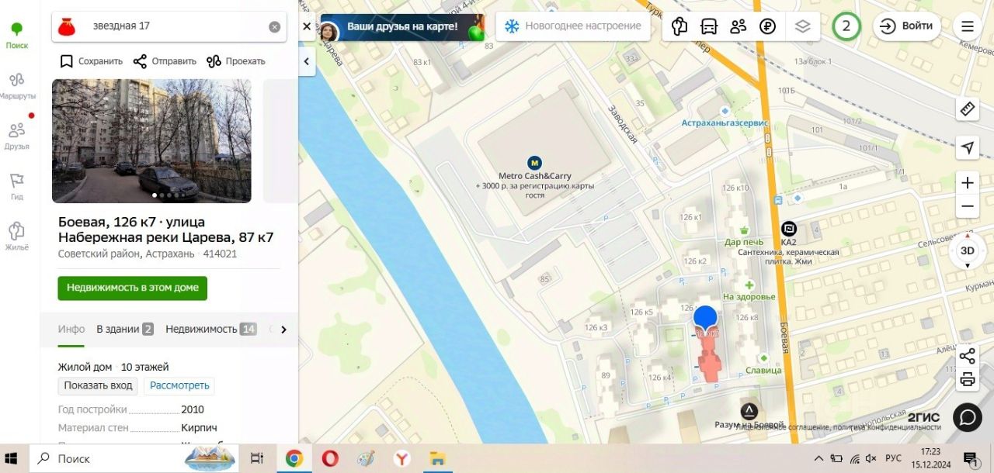The height and width of the screenshot is (473, 994).
Task: Click the blue location pin marker
Action: click(704, 319)
